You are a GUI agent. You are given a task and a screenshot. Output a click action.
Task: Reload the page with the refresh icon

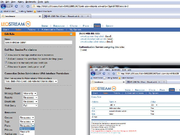tap(16, 6)
